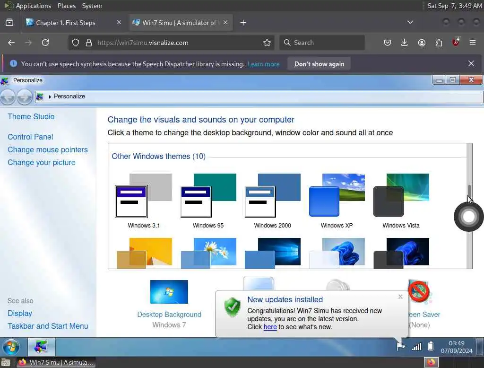Image resolution: width=484 pixels, height=368 pixels.
Task: Open the Extensions puzzle icon
Action: click(x=439, y=43)
